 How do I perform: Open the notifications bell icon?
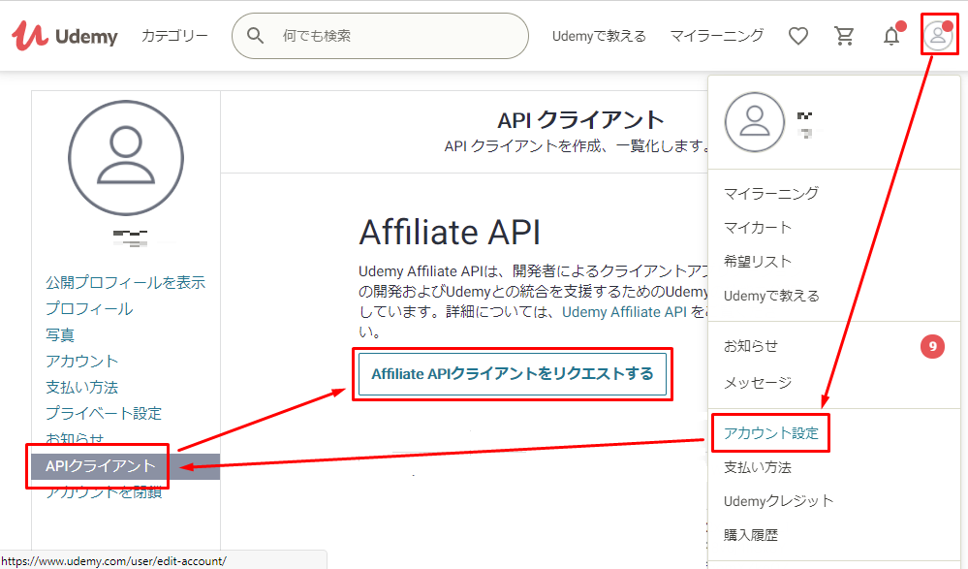pyautogui.click(x=891, y=36)
